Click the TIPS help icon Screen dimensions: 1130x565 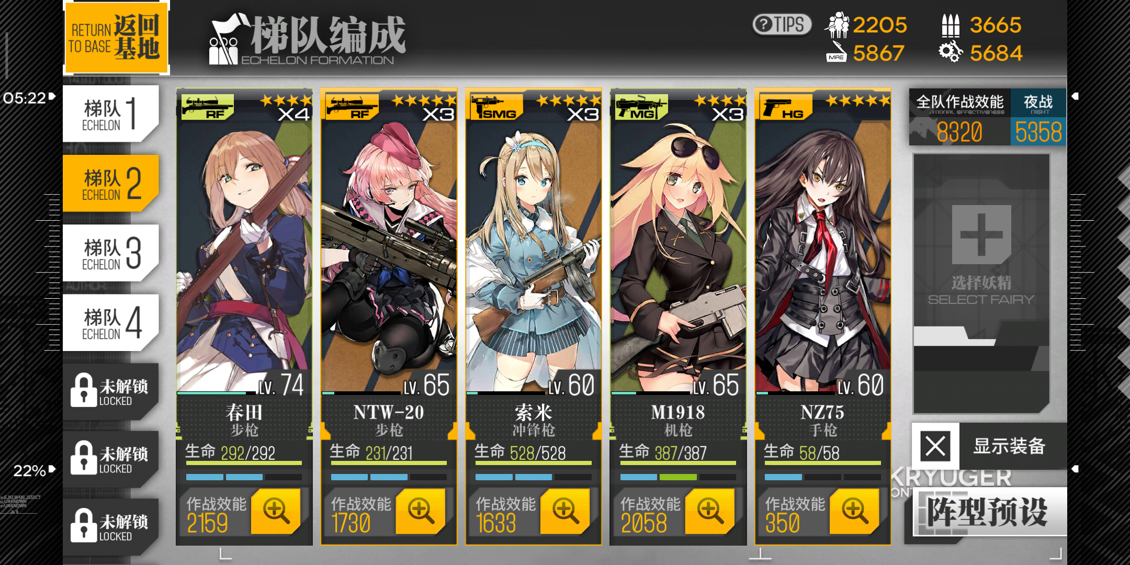point(782,25)
